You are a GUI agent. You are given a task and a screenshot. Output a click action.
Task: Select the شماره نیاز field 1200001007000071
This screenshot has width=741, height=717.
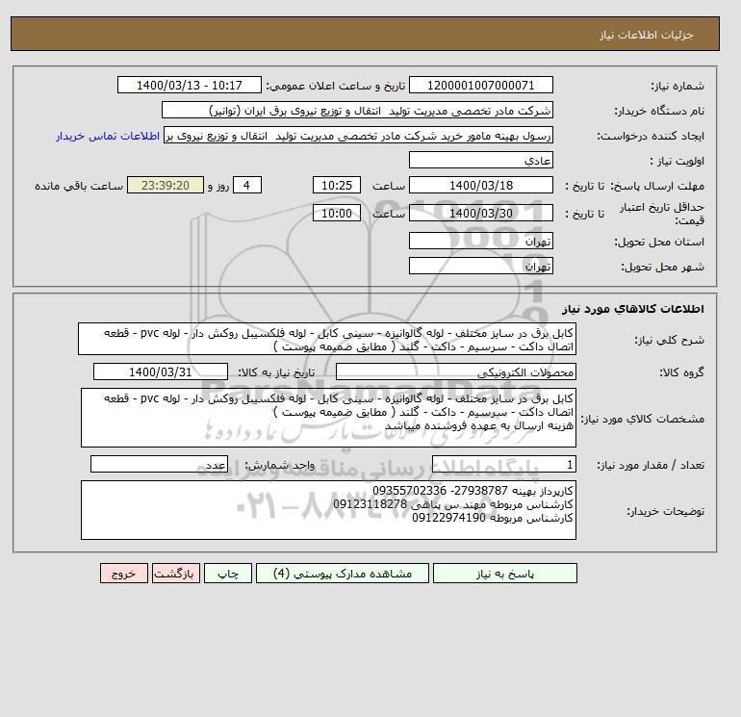(x=480, y=85)
